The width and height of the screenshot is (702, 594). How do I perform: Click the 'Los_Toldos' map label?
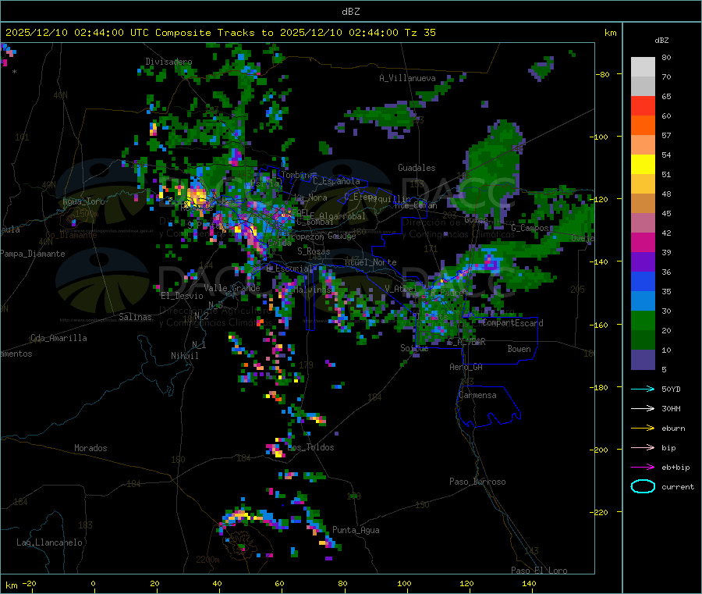310,447
